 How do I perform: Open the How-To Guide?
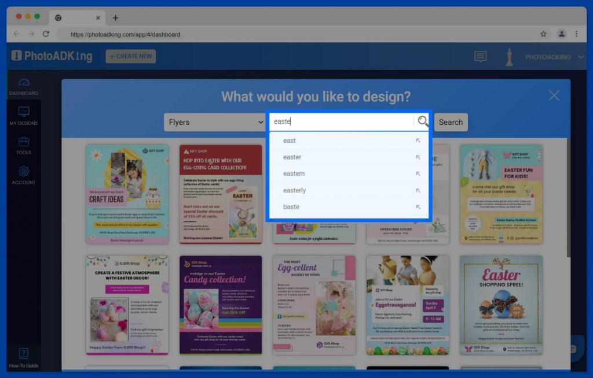(x=23, y=358)
